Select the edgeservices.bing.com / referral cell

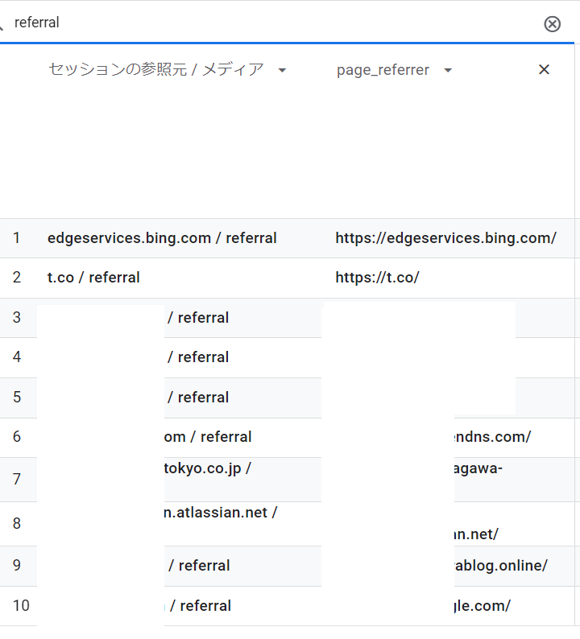pyautogui.click(x=162, y=238)
